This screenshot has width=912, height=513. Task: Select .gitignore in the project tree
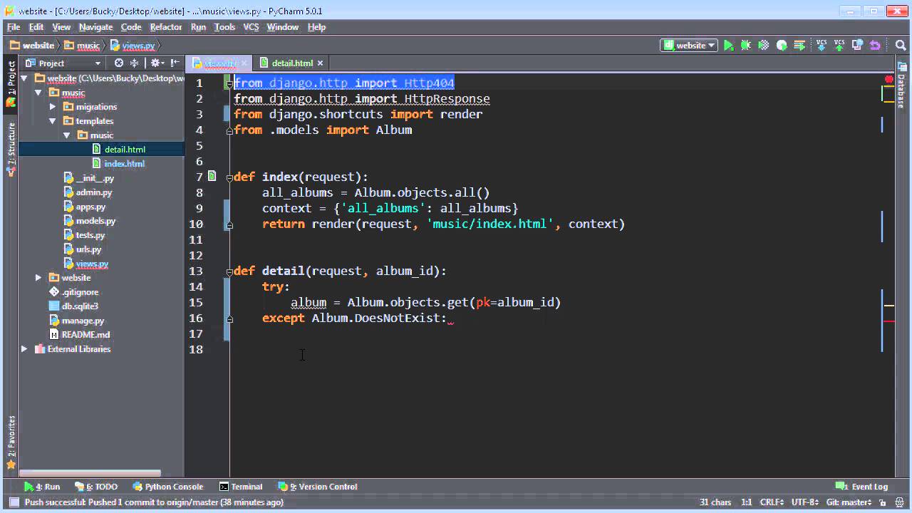click(79, 292)
